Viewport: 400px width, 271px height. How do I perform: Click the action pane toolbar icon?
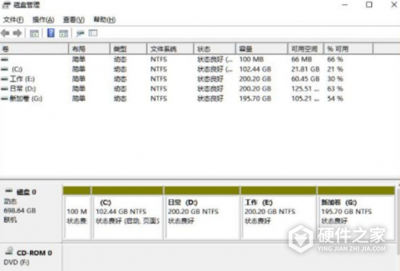63,33
